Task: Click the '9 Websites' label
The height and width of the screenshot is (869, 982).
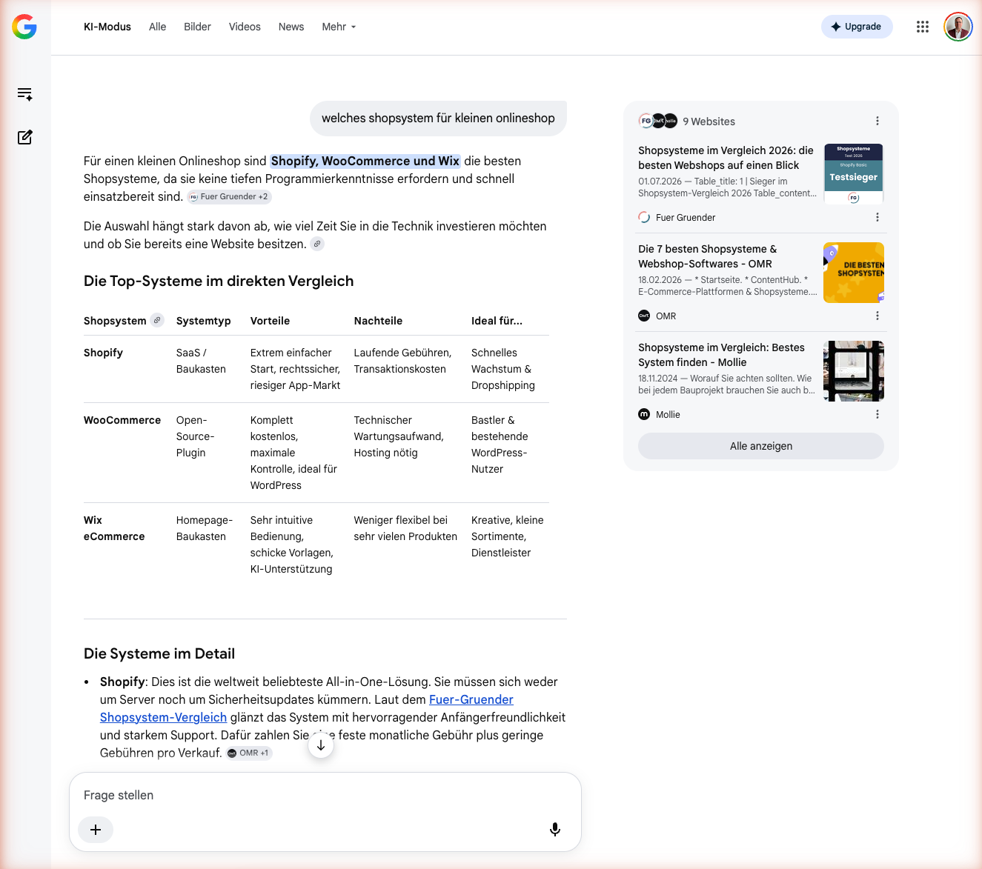Action: (709, 121)
